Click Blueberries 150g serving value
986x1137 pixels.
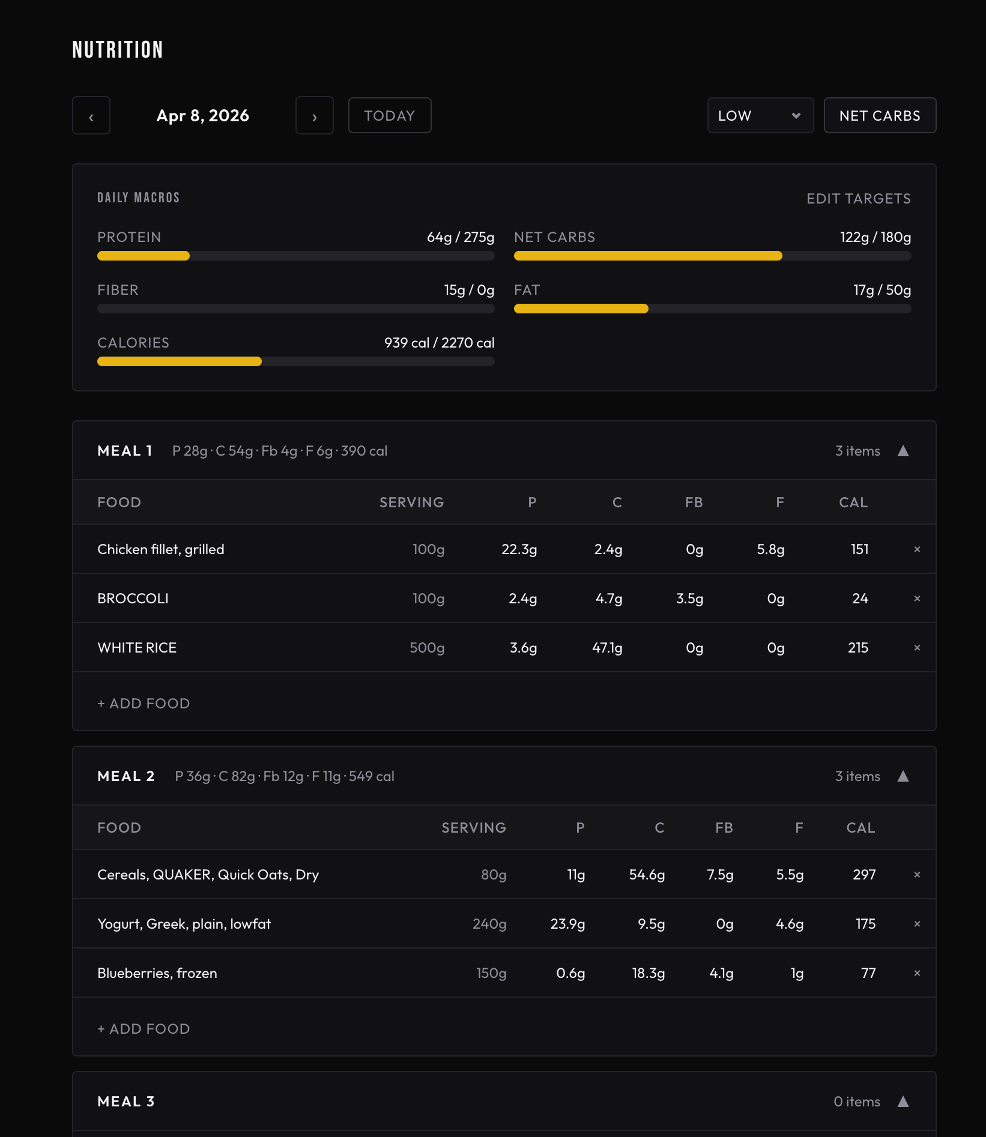491,973
